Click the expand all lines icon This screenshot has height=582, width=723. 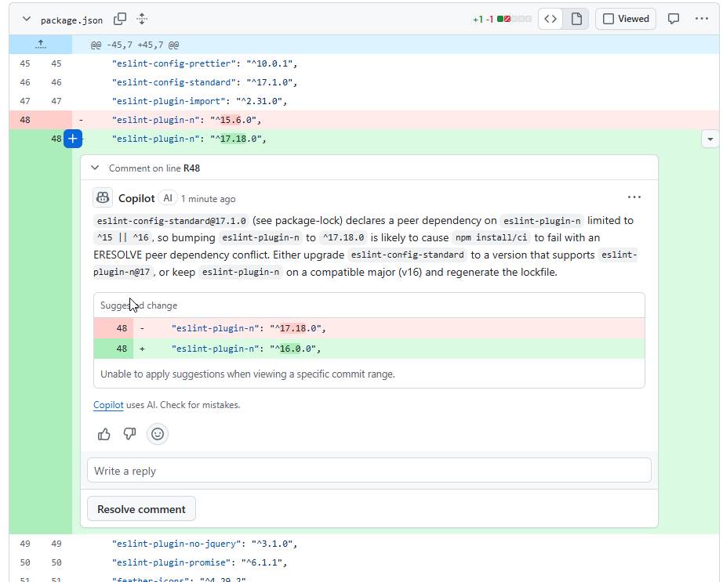142,19
